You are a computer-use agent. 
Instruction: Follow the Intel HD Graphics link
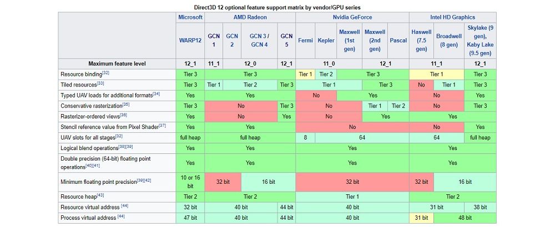[x=453, y=17]
